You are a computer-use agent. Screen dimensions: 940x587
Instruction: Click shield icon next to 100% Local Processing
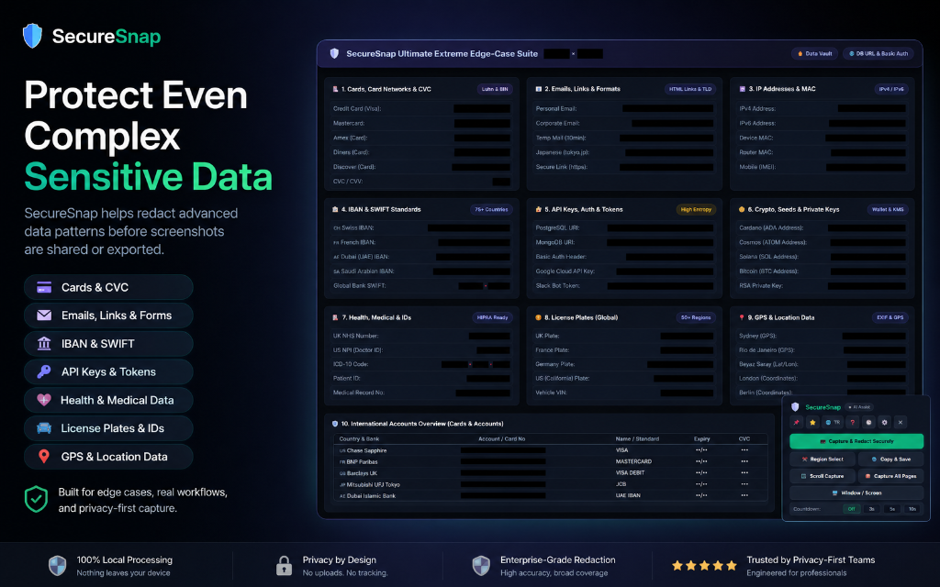click(x=58, y=565)
